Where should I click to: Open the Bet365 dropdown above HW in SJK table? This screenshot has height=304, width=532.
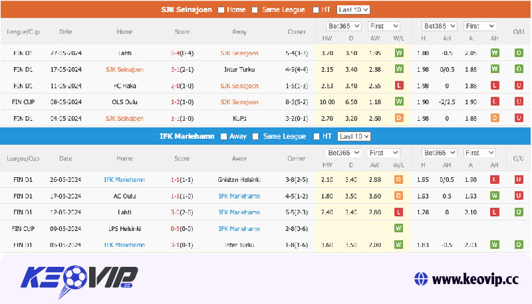coord(342,26)
